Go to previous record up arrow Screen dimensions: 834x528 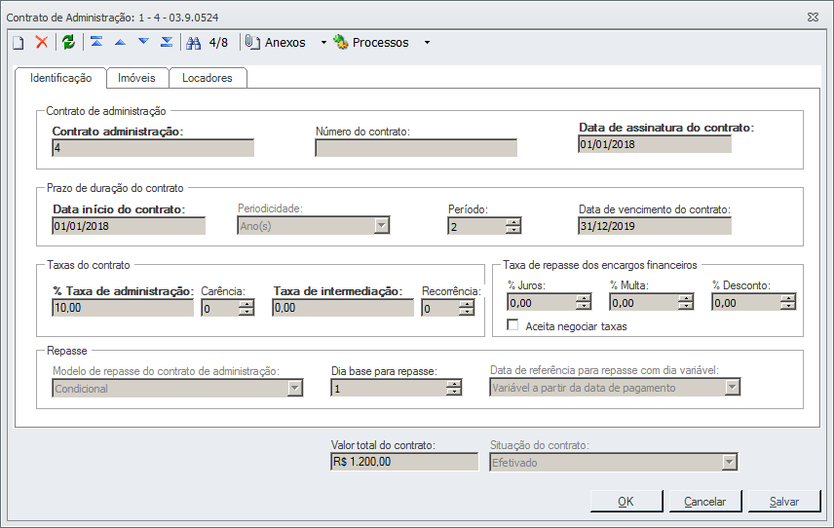click(120, 42)
